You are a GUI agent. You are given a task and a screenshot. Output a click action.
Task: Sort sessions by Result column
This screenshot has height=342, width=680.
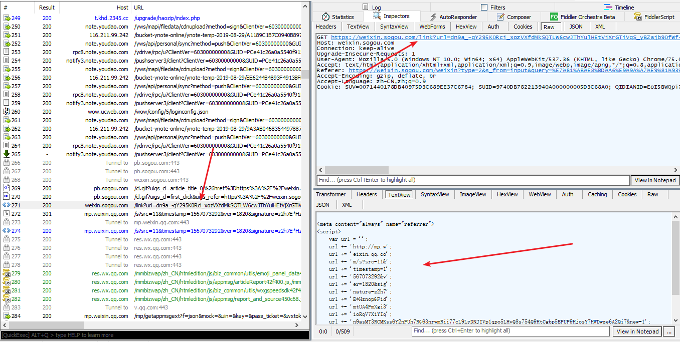[x=47, y=8]
